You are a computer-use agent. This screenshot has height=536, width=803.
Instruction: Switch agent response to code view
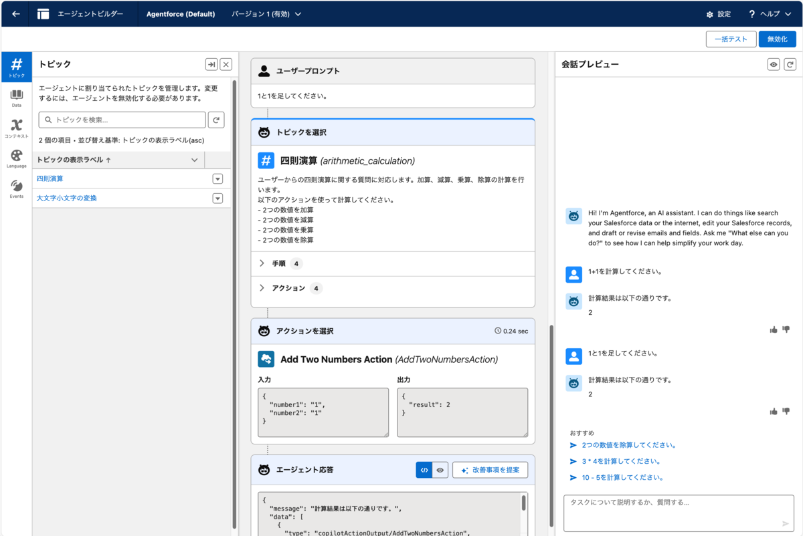click(x=424, y=470)
